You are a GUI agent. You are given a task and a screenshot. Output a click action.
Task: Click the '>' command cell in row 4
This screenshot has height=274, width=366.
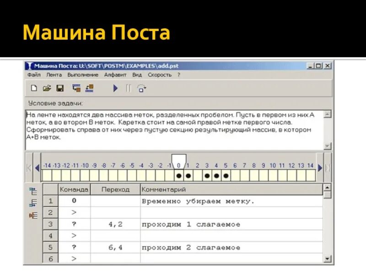click(x=74, y=236)
